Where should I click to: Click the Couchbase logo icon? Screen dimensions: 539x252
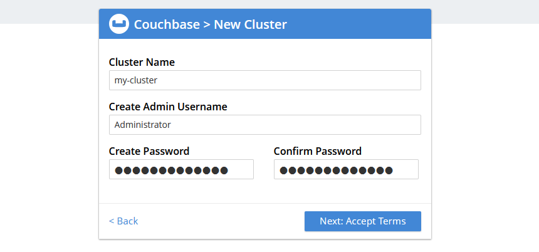point(119,24)
